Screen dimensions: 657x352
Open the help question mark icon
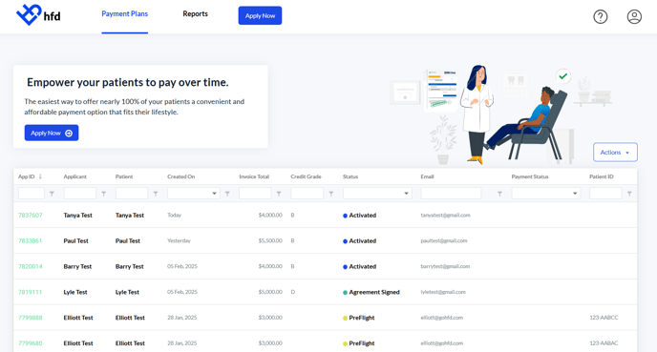click(x=600, y=17)
